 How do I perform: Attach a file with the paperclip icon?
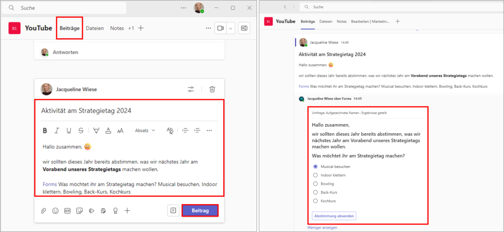[43, 210]
